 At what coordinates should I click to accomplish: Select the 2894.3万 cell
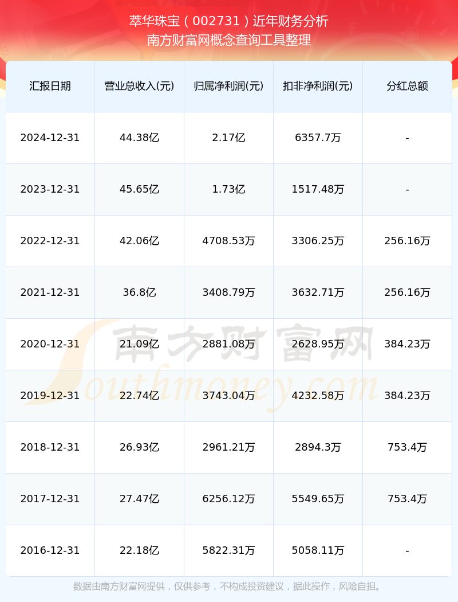pyautogui.click(x=318, y=447)
